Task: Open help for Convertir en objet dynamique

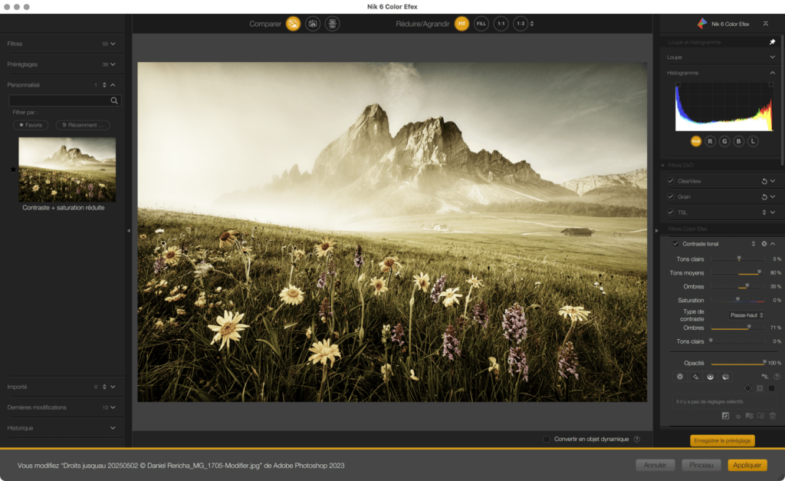Action: coord(637,440)
